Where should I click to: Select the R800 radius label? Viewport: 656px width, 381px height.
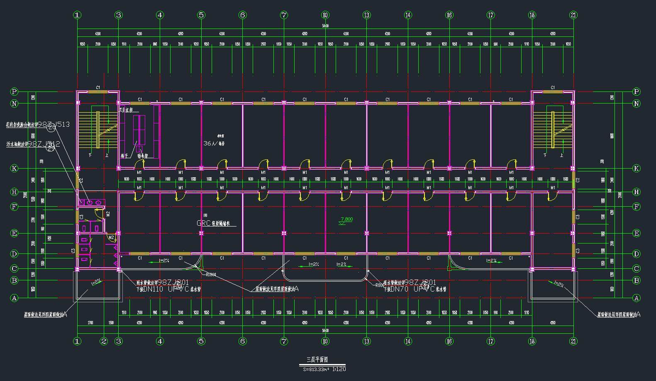(x=379, y=285)
